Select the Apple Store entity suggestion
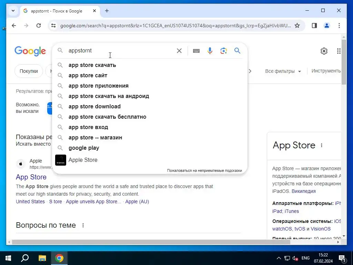This screenshot has width=353, height=265. [150, 160]
